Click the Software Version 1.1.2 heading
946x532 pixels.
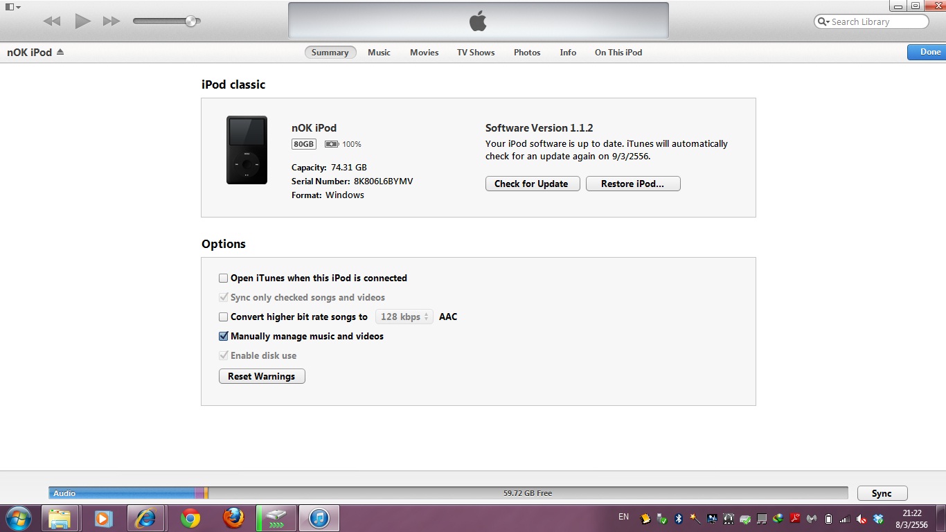tap(539, 128)
